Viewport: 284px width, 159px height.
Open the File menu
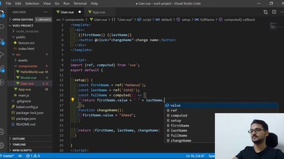coord(8,4)
